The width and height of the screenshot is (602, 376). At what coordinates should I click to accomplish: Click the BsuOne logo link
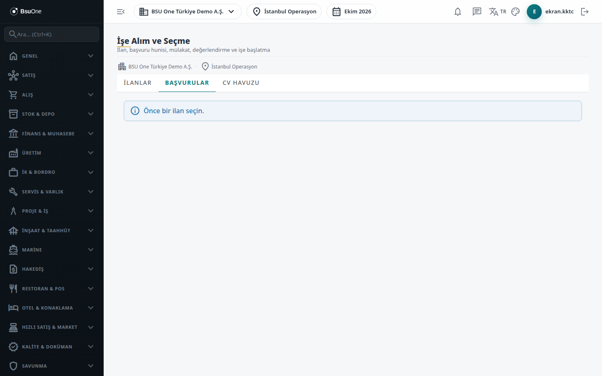pos(26,11)
